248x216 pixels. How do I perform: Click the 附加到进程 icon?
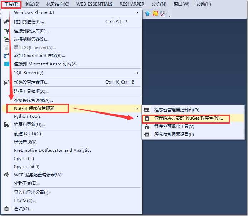[x=6, y=22]
